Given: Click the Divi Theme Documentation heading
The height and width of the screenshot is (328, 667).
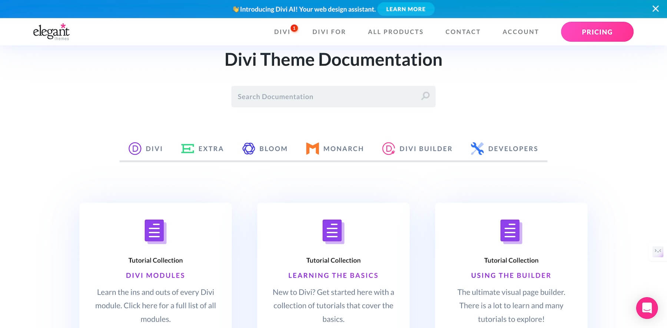Looking at the screenshot, I should pos(333,60).
